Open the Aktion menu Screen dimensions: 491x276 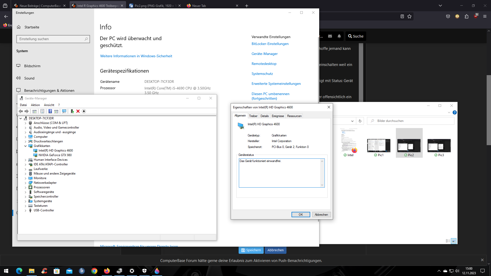click(35, 105)
